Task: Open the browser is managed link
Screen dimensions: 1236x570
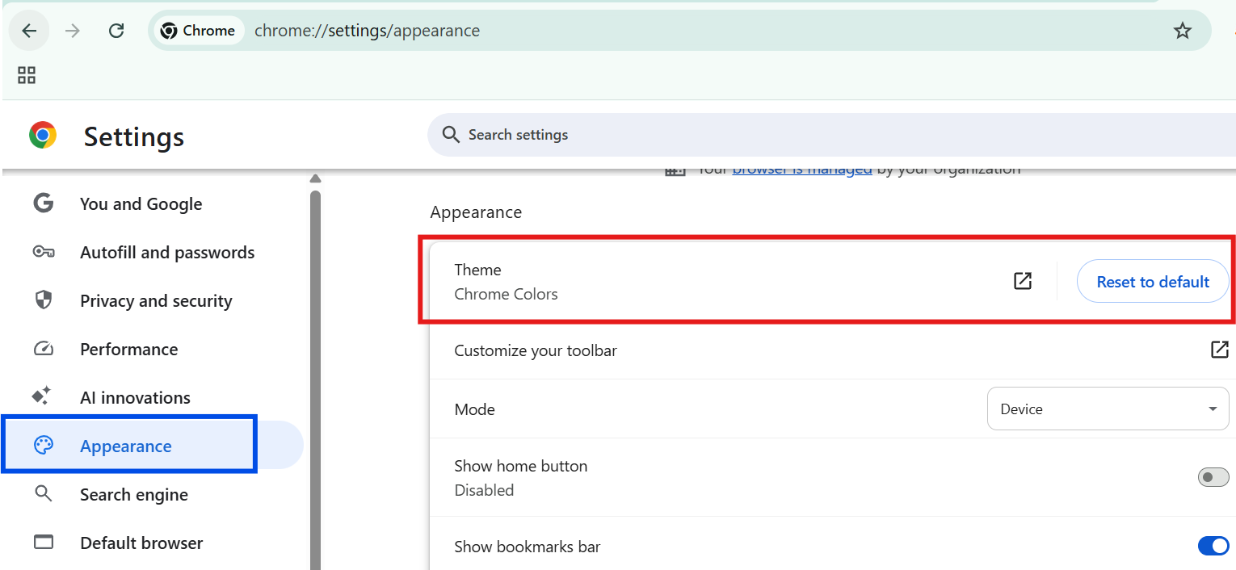Action: (801, 170)
